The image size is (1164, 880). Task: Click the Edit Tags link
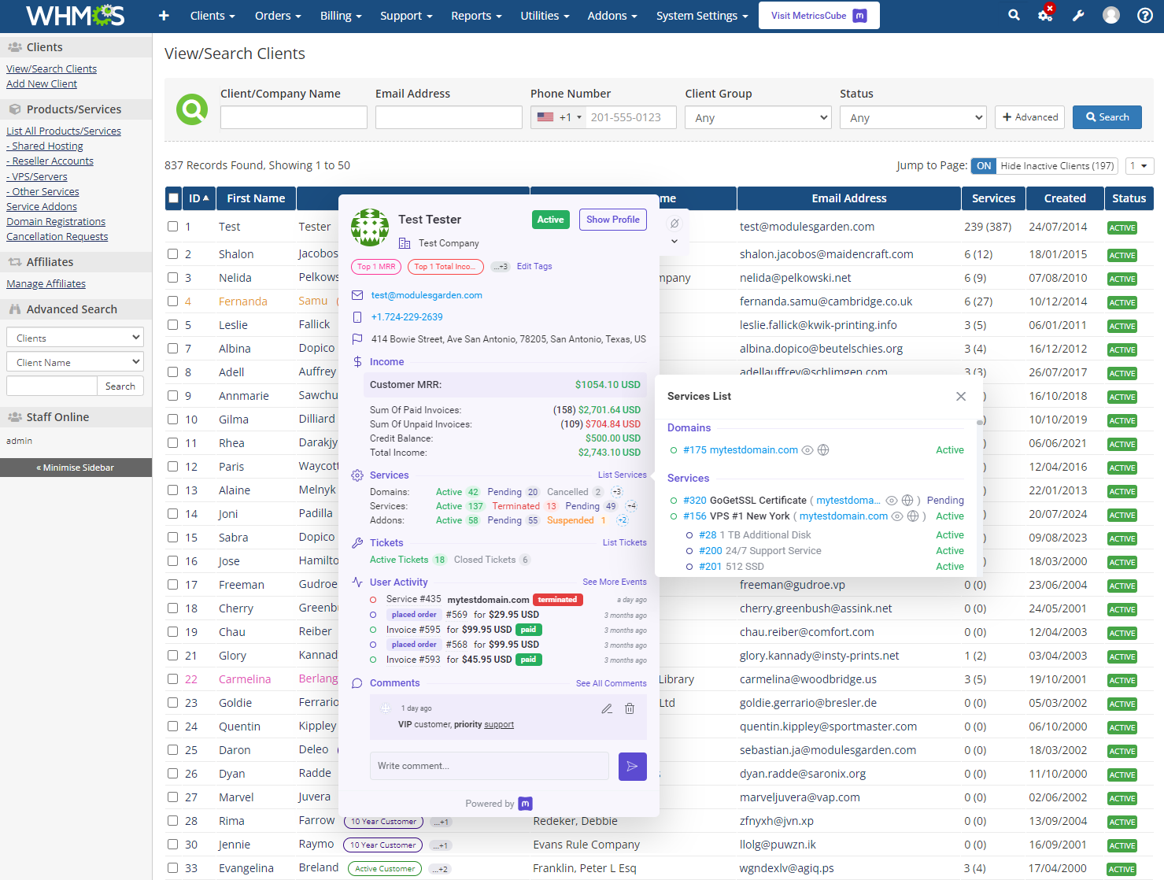coord(534,266)
